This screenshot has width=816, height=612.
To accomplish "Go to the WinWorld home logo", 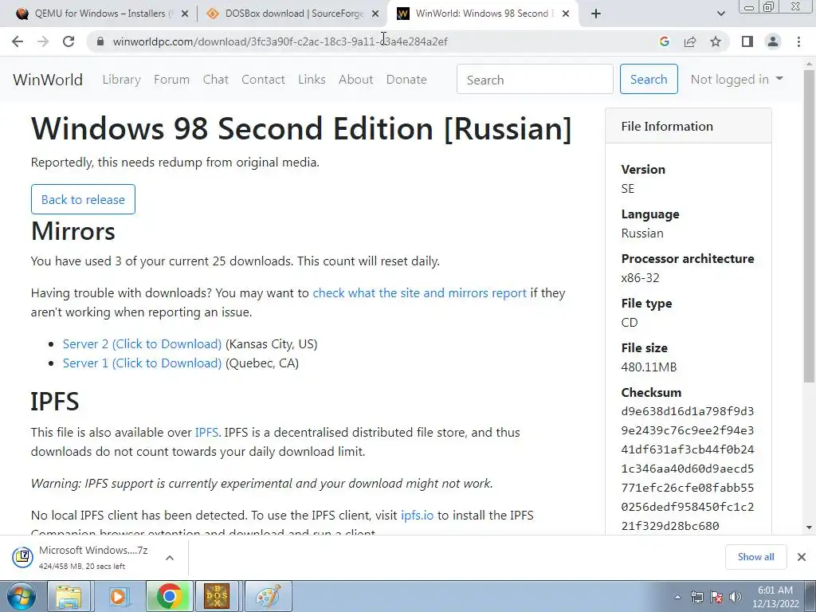I will click(x=48, y=80).
